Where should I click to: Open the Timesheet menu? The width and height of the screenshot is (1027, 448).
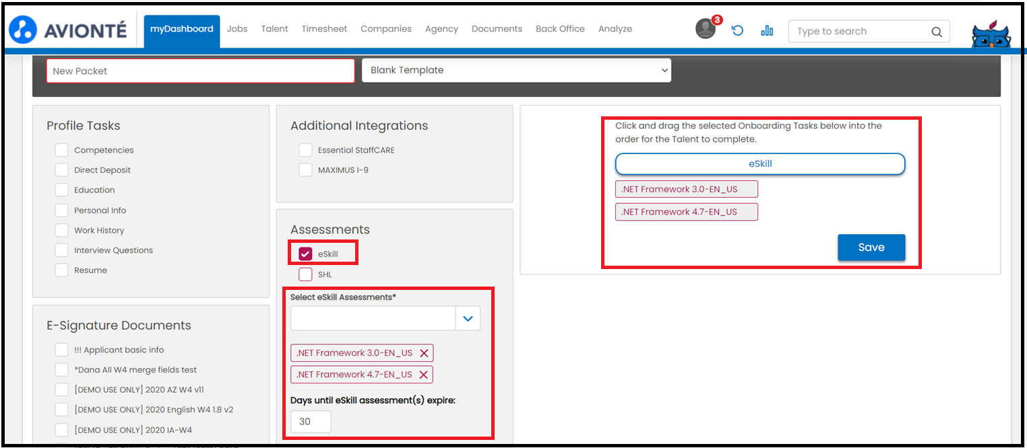pos(324,29)
